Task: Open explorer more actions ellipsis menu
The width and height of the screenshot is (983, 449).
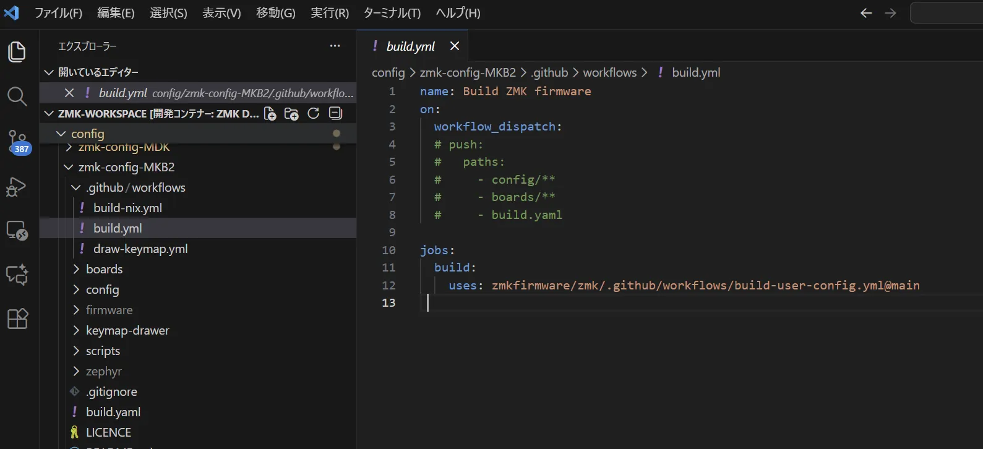Action: (335, 46)
